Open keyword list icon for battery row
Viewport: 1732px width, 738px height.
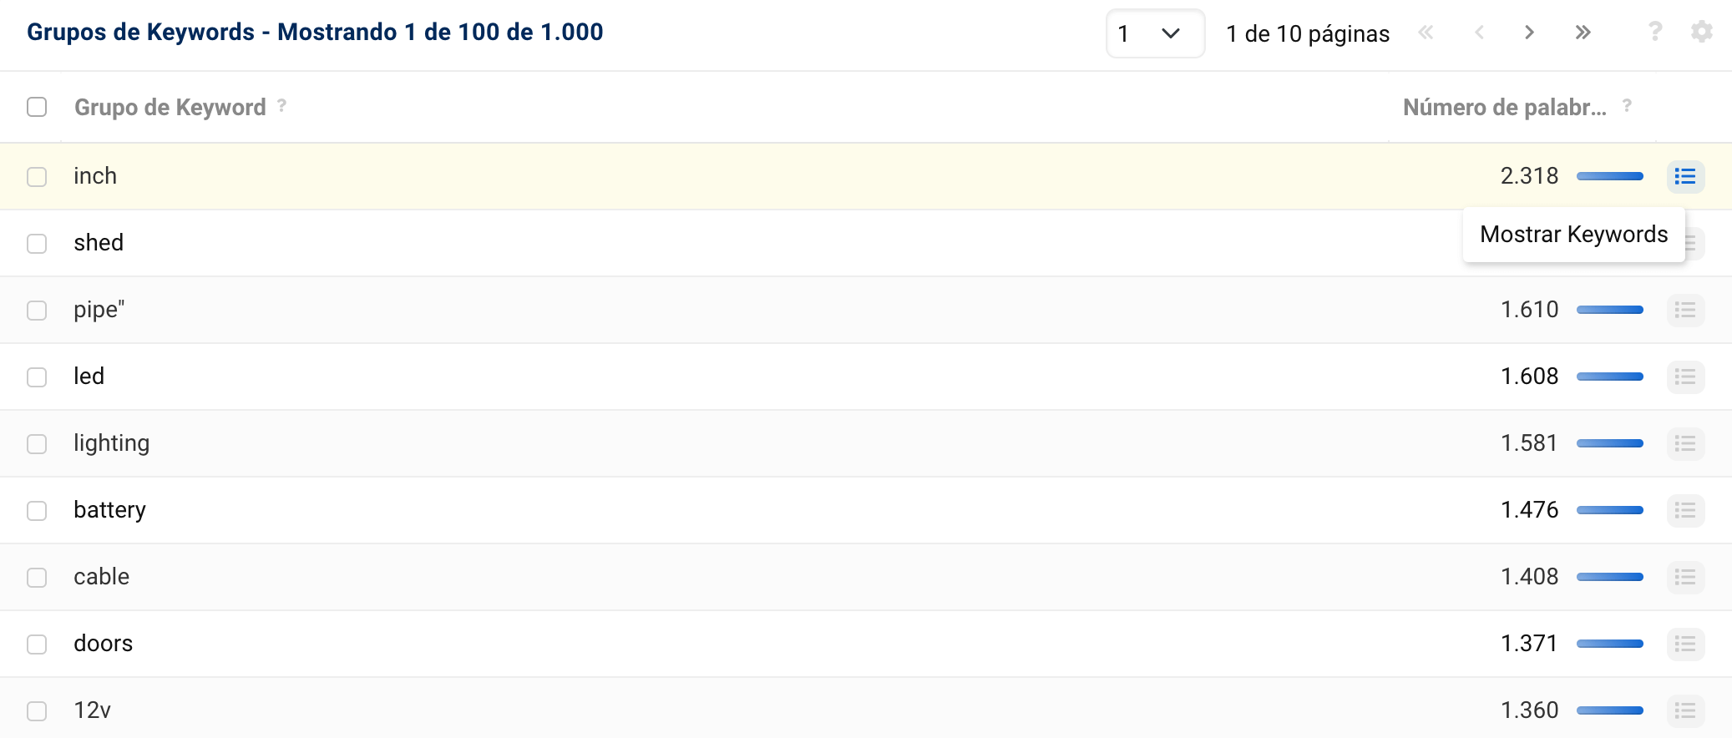pyautogui.click(x=1685, y=510)
